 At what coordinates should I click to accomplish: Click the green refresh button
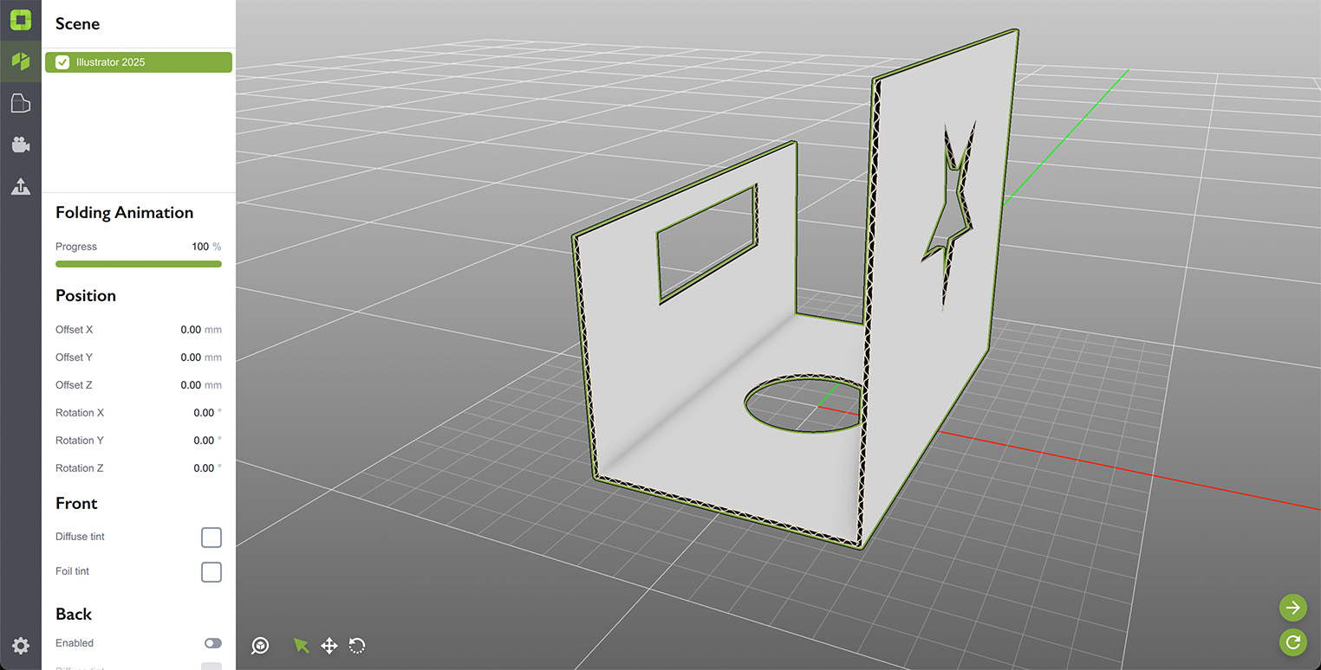click(x=1292, y=641)
